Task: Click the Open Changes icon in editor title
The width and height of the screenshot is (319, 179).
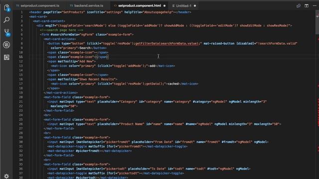Action: coord(299,5)
